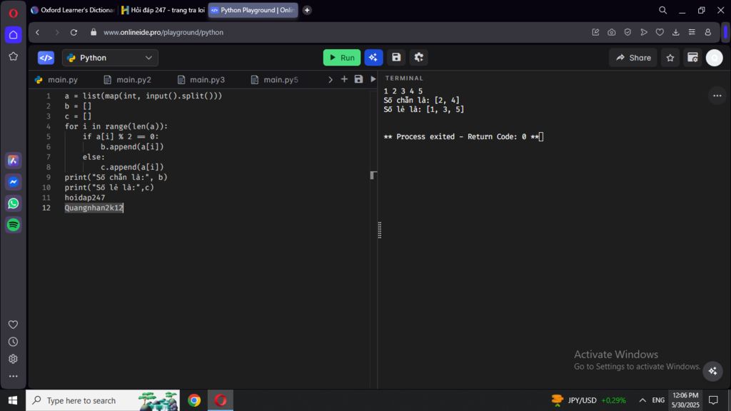Image resolution: width=731 pixels, height=411 pixels.
Task: Save the code using toolbar floppy icon
Action: tap(396, 58)
